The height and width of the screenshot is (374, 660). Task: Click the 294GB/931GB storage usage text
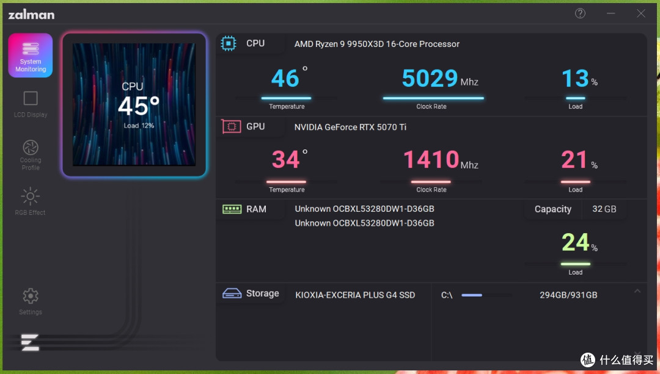pos(568,295)
